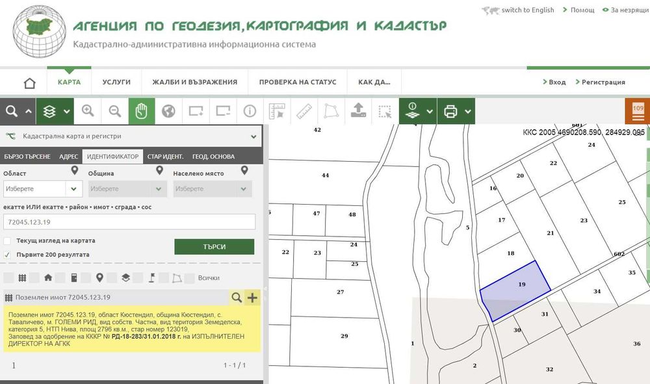Toggle the land parcels grid filter checkbox
This screenshot has height=384, width=650.
pyautogui.click(x=8, y=277)
